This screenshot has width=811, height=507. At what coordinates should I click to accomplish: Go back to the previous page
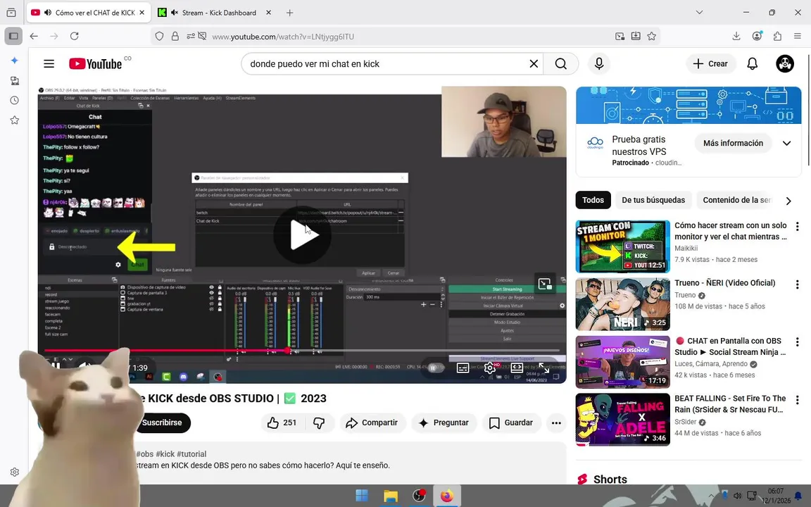34,36
